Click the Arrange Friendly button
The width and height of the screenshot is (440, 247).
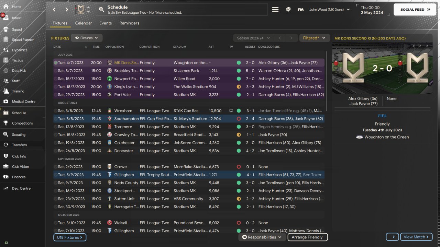click(x=307, y=237)
